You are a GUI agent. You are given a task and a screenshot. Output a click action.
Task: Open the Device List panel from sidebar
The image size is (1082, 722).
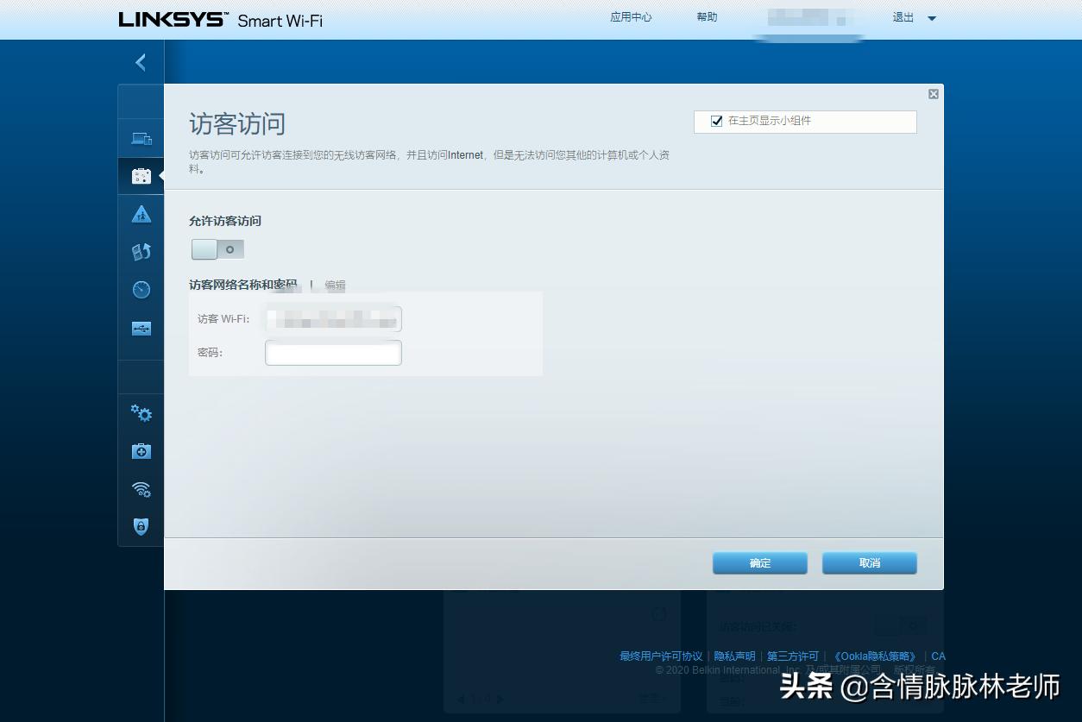(x=140, y=137)
